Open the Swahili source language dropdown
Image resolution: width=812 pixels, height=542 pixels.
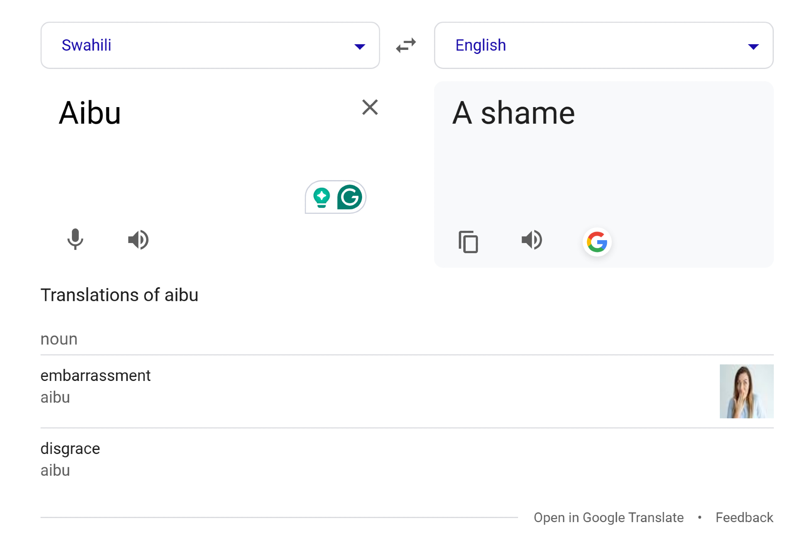(x=210, y=45)
